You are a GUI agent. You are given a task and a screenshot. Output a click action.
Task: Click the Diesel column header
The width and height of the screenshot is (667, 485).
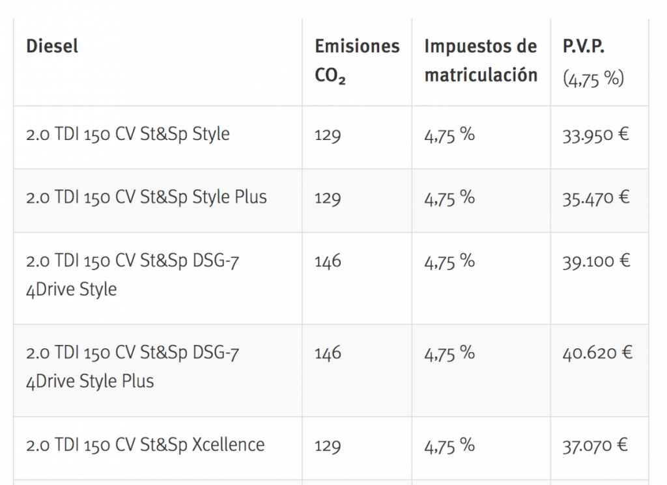coord(52,46)
